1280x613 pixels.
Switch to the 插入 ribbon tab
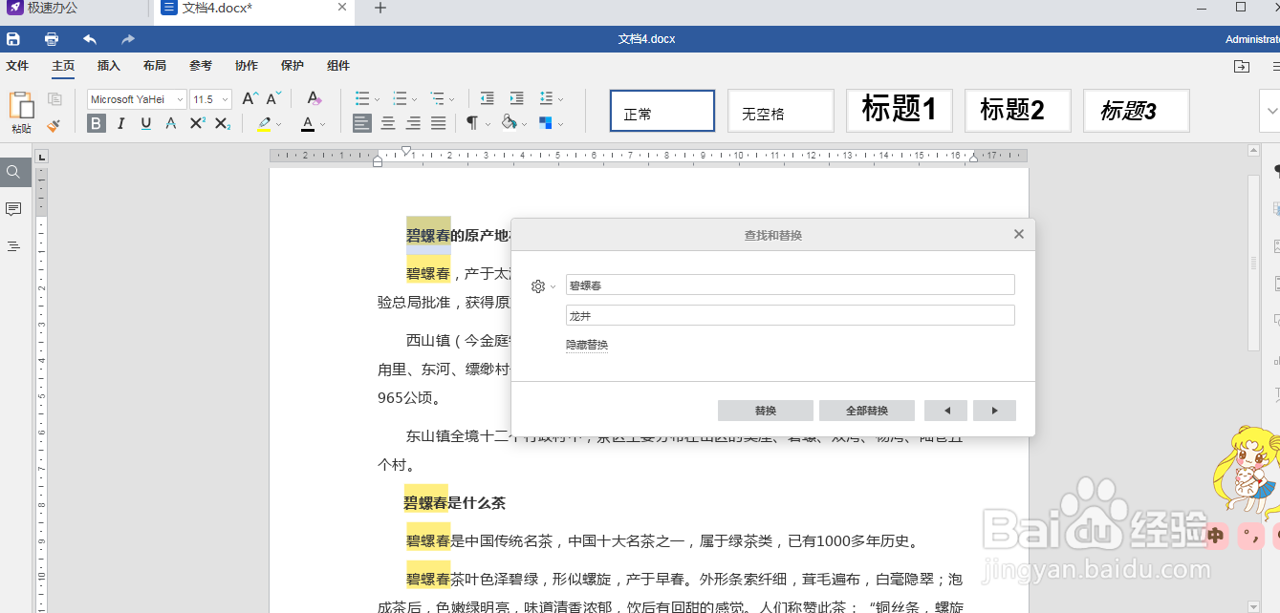coord(108,65)
